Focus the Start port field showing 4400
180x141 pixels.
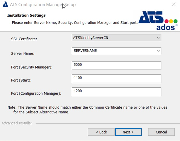[x=116, y=79]
